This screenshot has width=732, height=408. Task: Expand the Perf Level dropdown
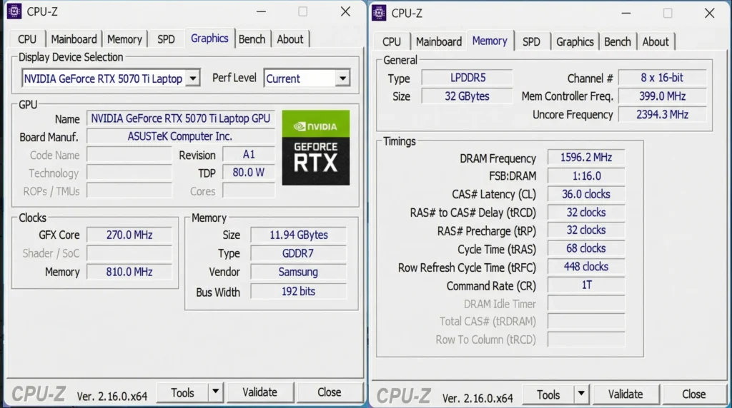click(x=342, y=78)
